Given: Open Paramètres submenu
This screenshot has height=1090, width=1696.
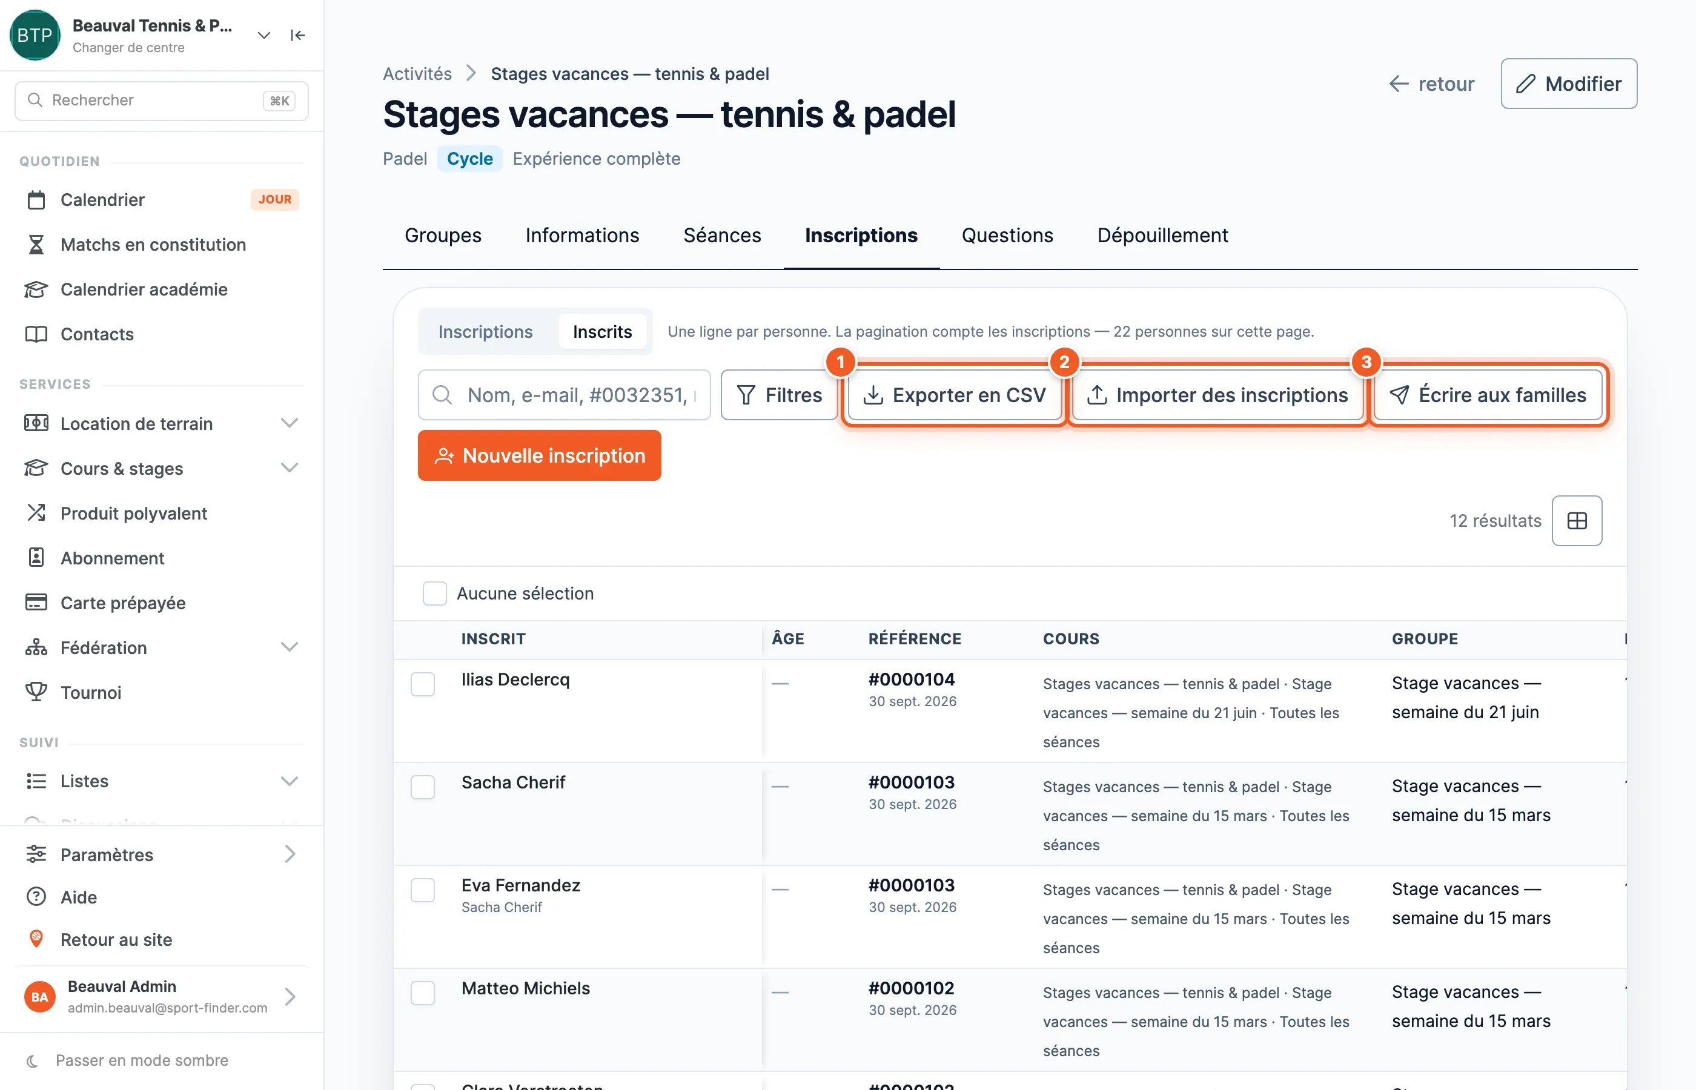Looking at the screenshot, I should pyautogui.click(x=161, y=854).
